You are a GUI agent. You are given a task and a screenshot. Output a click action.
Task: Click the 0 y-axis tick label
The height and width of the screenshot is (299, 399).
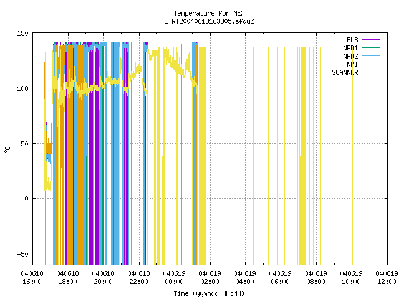click(26, 199)
